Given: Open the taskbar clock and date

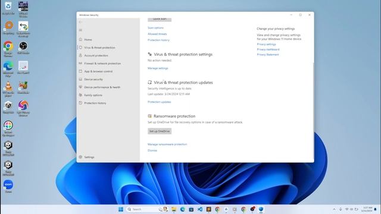Looking at the screenshot, I should [367, 209].
